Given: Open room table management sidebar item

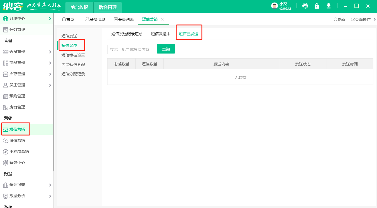Looking at the screenshot, I should tap(17, 107).
